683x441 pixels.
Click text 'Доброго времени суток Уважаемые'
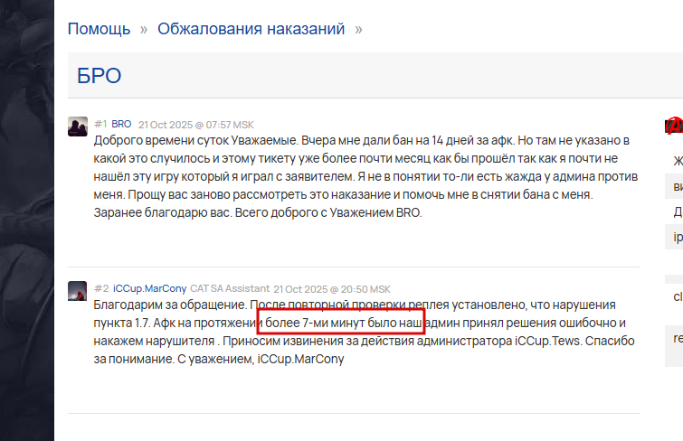click(195, 141)
